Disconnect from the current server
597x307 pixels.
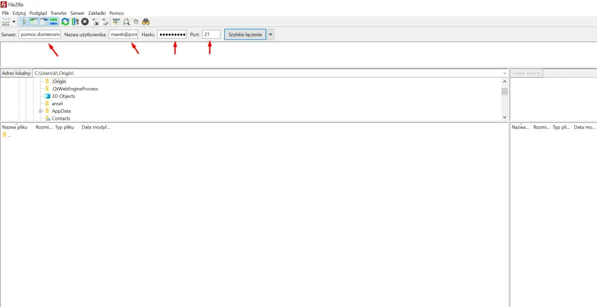point(95,21)
